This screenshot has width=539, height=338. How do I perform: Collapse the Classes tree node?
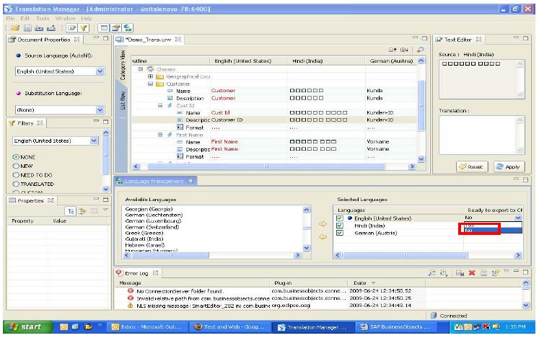pyautogui.click(x=140, y=69)
